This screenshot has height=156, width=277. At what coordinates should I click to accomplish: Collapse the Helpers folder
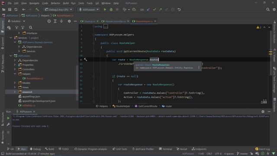pyautogui.click(x=15, y=74)
